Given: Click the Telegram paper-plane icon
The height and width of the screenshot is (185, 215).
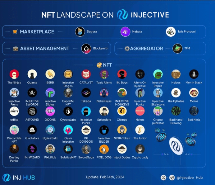Looking at the screenshot, I should (x=172, y=178).
